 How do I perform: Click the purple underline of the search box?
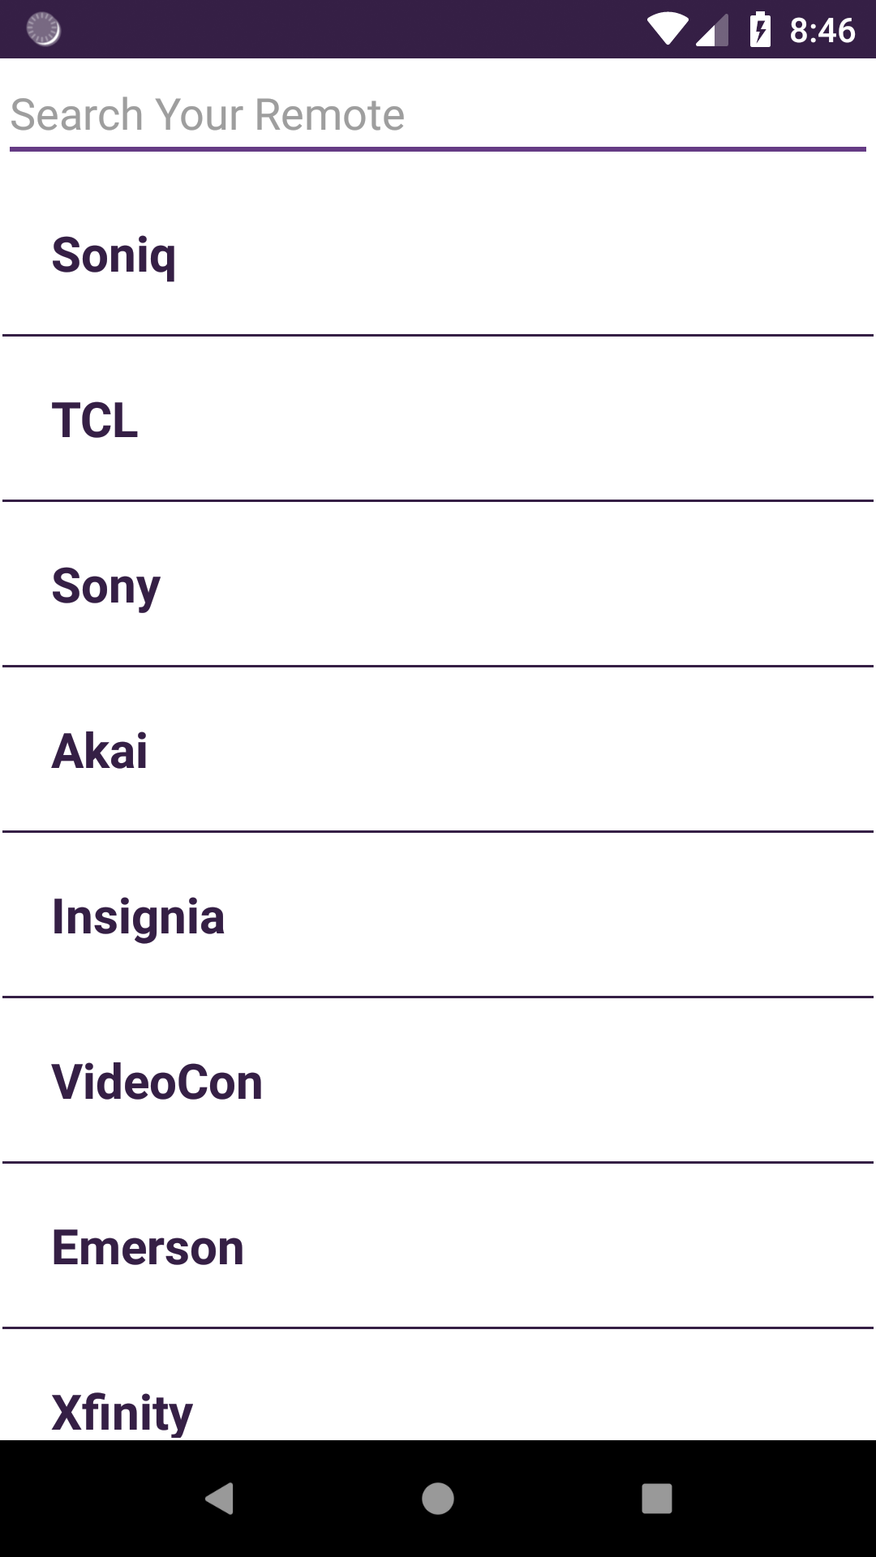438,149
